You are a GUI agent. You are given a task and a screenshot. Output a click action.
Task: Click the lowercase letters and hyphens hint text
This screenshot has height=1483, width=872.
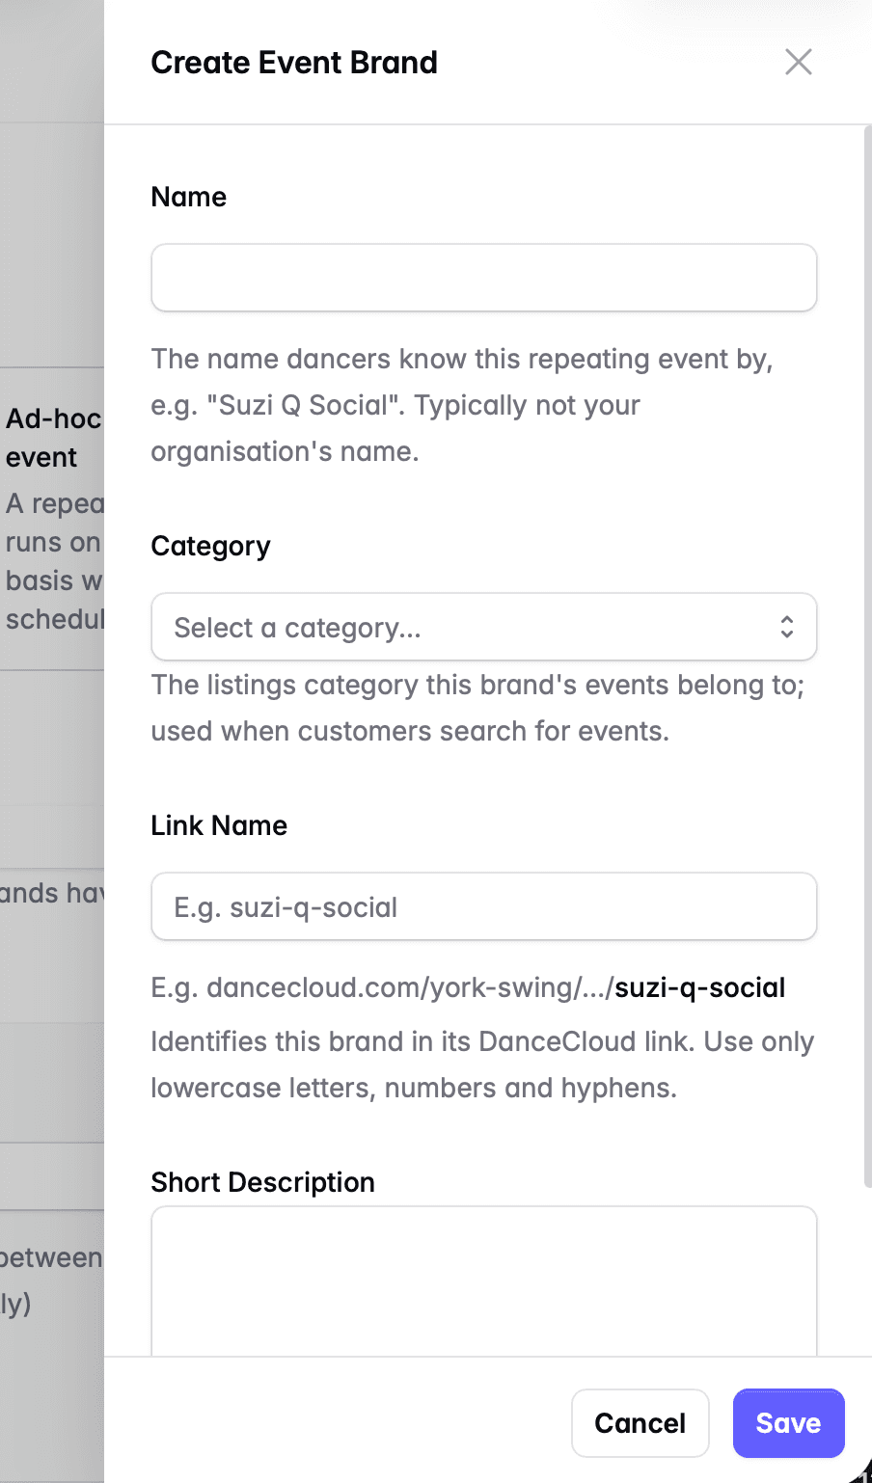(483, 1065)
